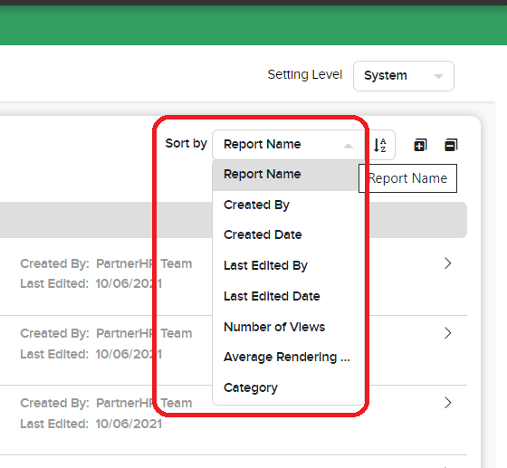Open second report row chevron arrow
The height and width of the screenshot is (468, 507).
coord(447,333)
